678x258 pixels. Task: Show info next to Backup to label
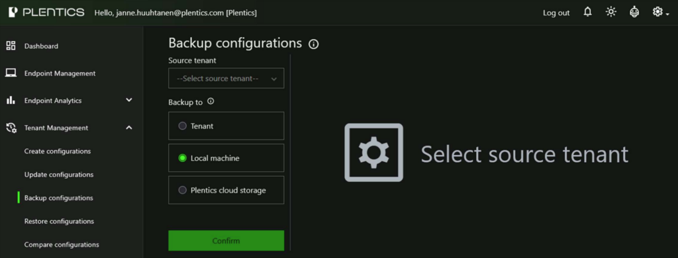211,102
